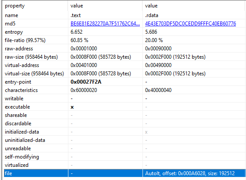
Task: Select the entropy row label
Action: [x=14, y=32]
